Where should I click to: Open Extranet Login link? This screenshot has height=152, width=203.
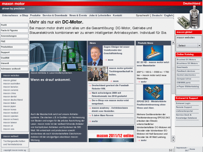pyautogui.click(x=183, y=103)
